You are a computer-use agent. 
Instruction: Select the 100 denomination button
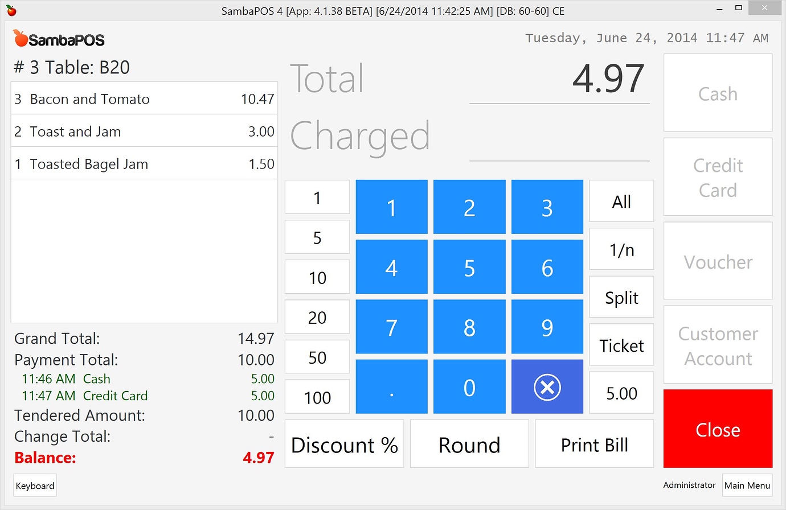point(317,397)
